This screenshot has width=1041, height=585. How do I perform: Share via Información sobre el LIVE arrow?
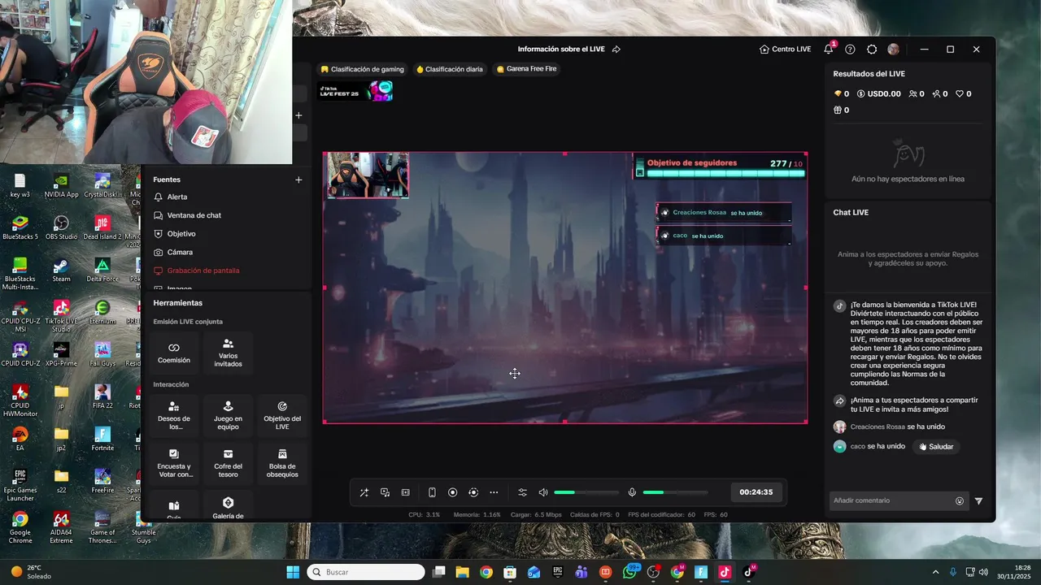point(616,50)
